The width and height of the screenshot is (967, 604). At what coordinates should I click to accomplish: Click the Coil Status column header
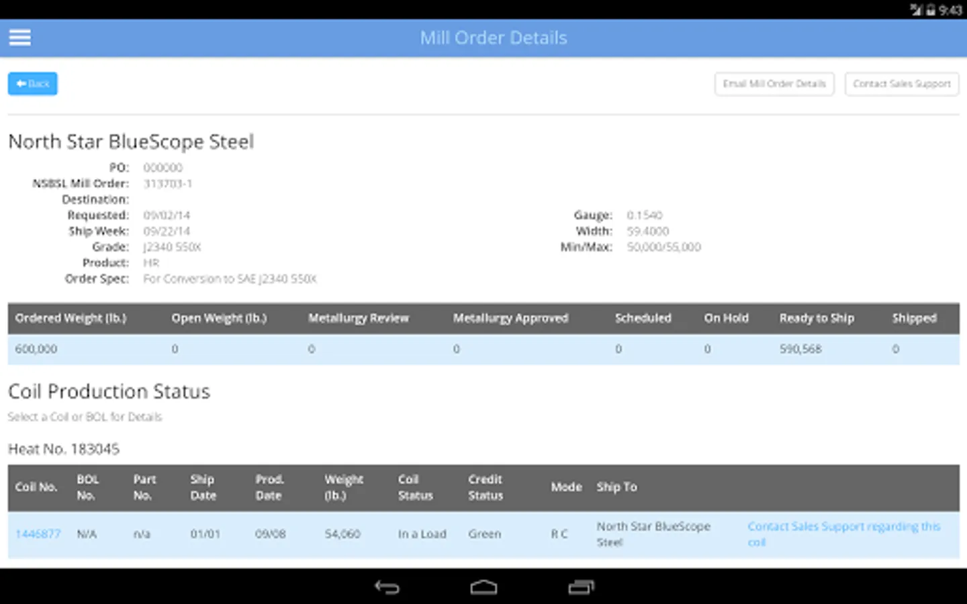pos(415,487)
